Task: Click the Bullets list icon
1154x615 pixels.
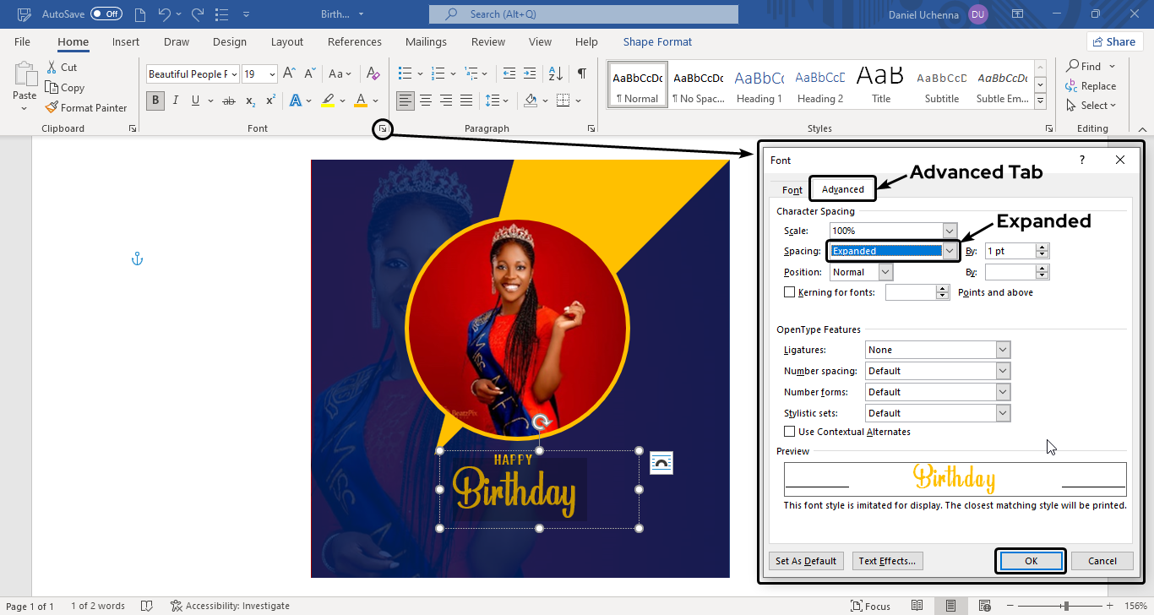Action: point(405,73)
